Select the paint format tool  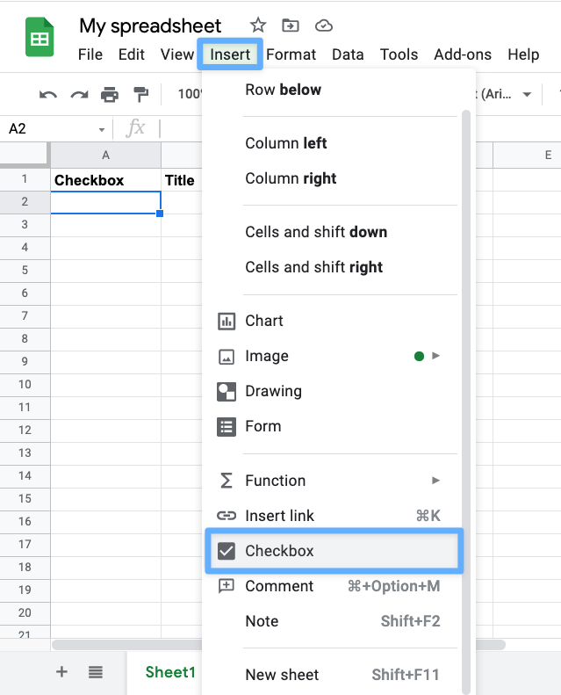[140, 94]
